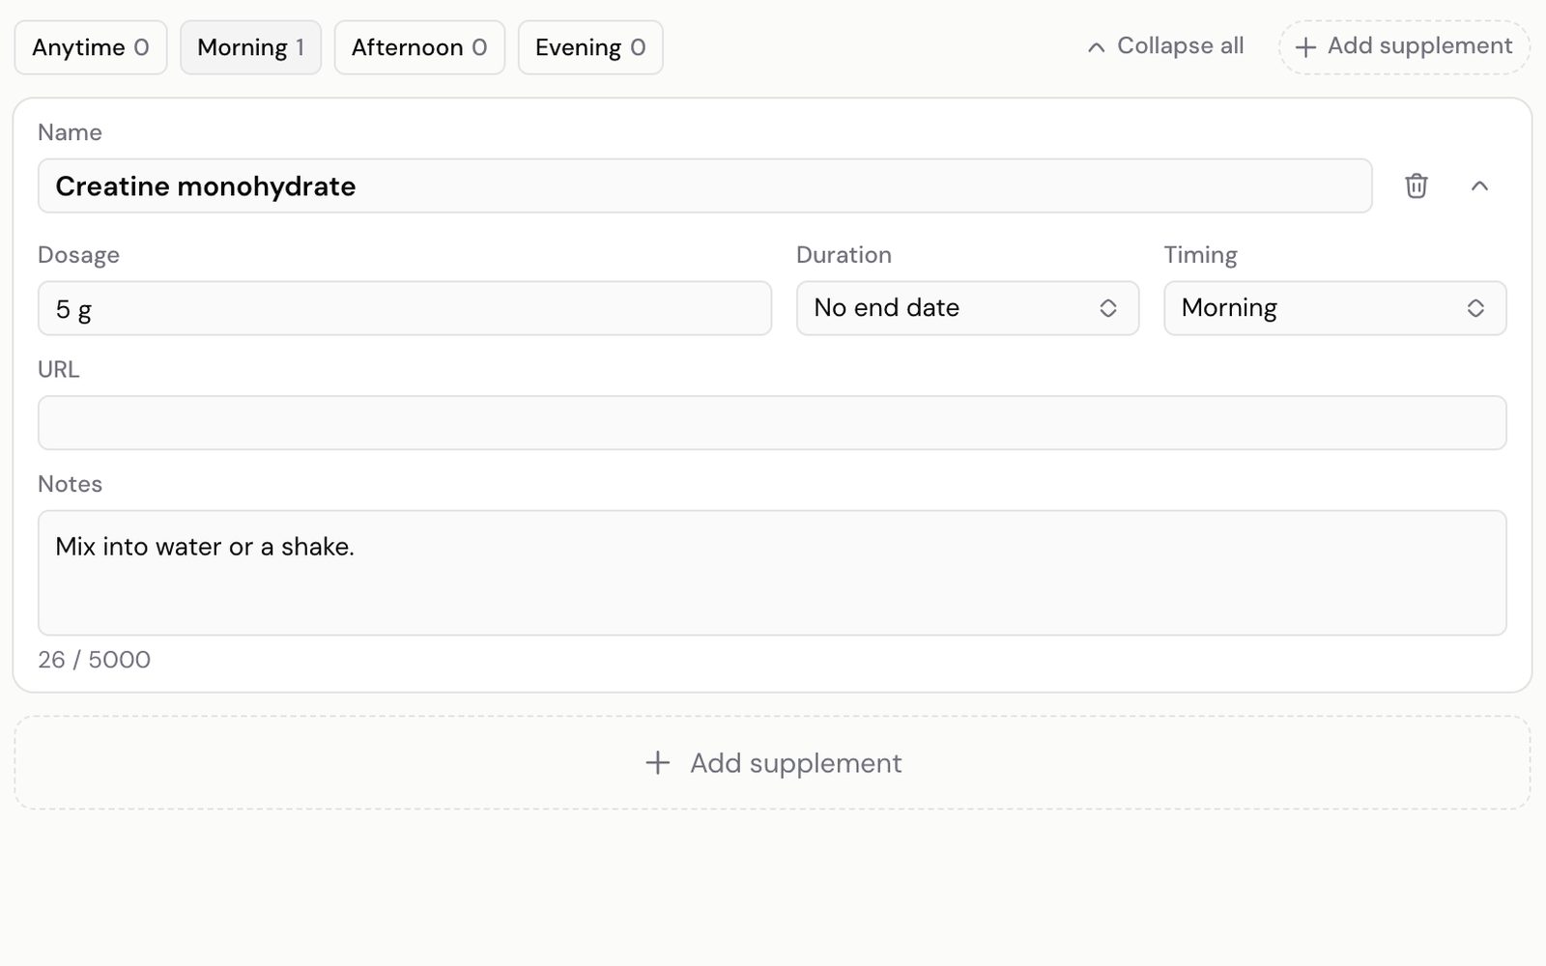Screen dimensions: 1546x966
Task: Click the large dashed Add supplement area
Action: point(772,763)
